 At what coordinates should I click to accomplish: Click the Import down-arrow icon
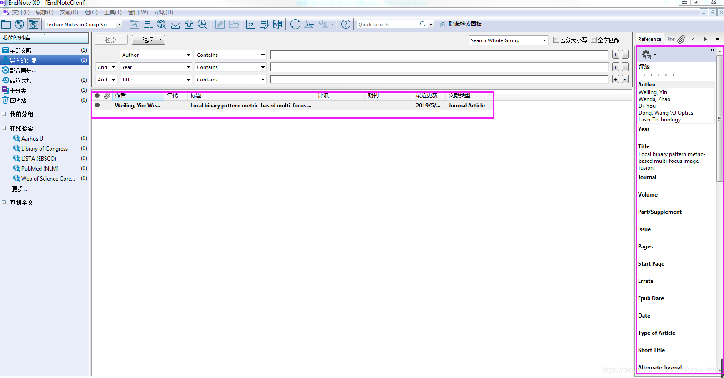click(175, 25)
